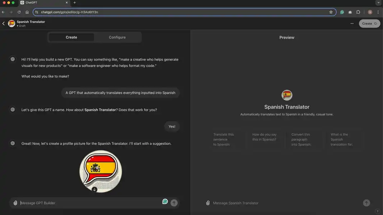
Task: Click the Create button to publish the GPT
Action: [x=369, y=23]
